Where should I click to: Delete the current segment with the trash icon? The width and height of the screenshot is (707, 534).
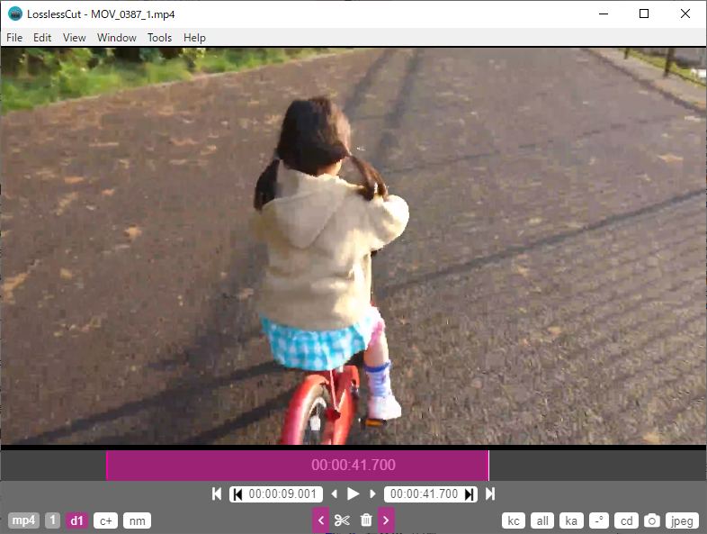(366, 520)
